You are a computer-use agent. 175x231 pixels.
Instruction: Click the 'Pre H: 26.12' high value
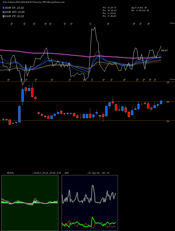click(x=109, y=10)
